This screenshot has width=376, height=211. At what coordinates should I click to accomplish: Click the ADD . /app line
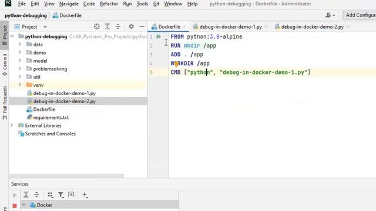click(x=187, y=55)
